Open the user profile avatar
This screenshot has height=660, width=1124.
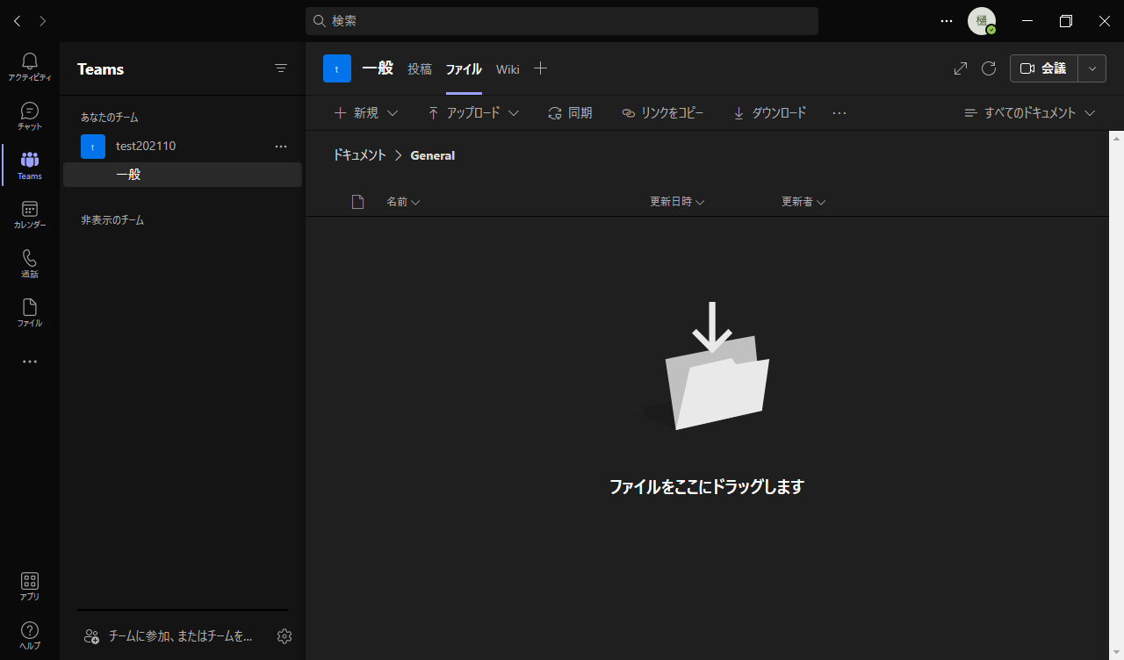click(982, 21)
